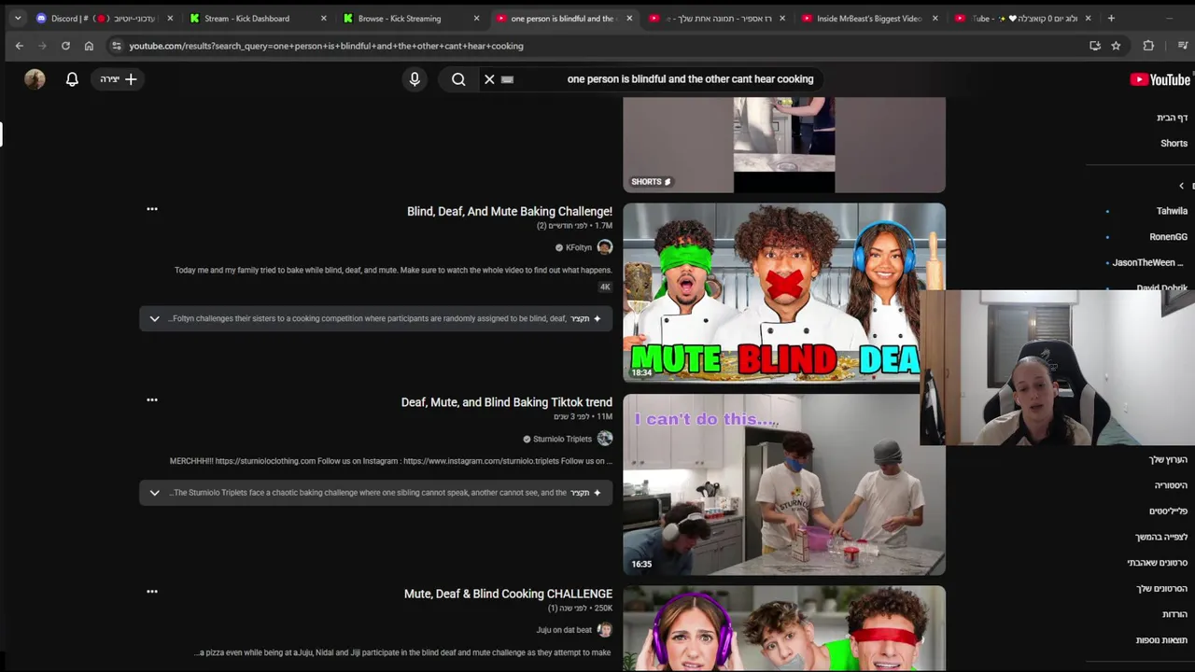Click the YouTube logo
Viewport: 1195px width, 672px height.
click(x=1160, y=79)
